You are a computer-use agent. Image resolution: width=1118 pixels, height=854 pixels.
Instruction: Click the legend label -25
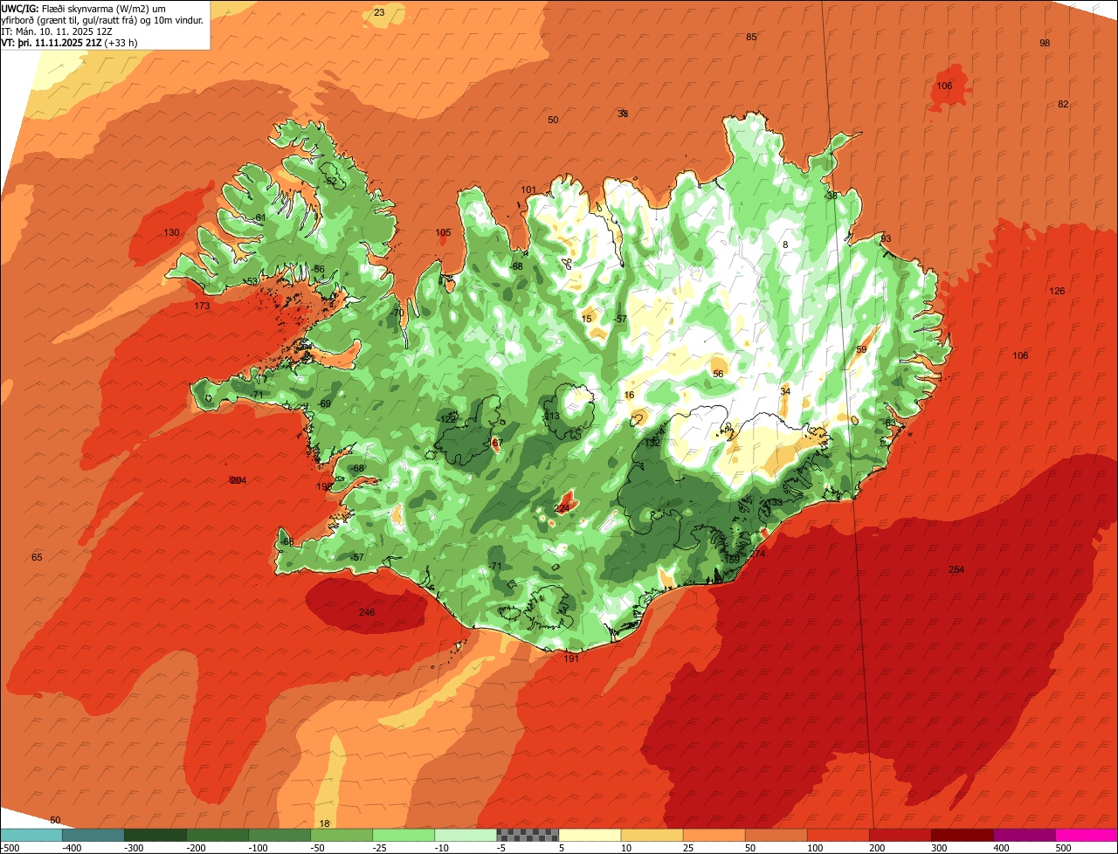pyautogui.click(x=380, y=848)
